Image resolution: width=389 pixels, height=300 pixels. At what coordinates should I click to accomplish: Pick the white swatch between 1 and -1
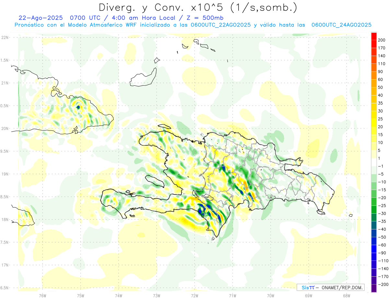(374, 162)
